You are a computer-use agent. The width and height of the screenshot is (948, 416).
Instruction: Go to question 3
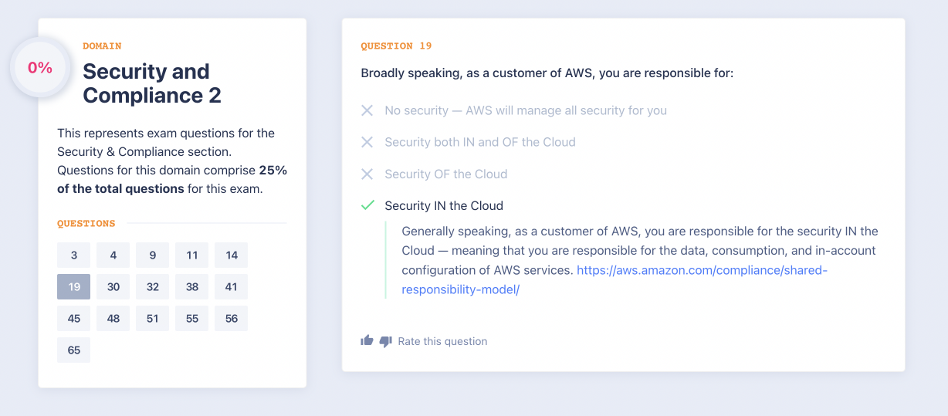(x=74, y=255)
